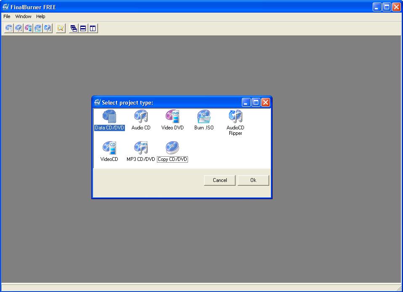Open the Window menu
Screen dimensions: 403x292
click(23, 16)
